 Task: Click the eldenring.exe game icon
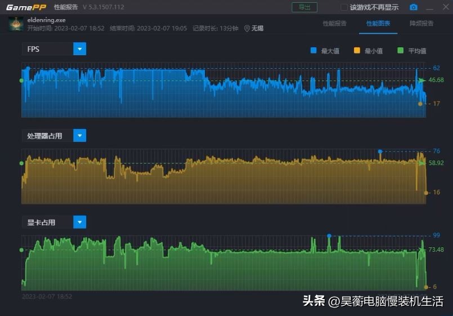click(16, 24)
